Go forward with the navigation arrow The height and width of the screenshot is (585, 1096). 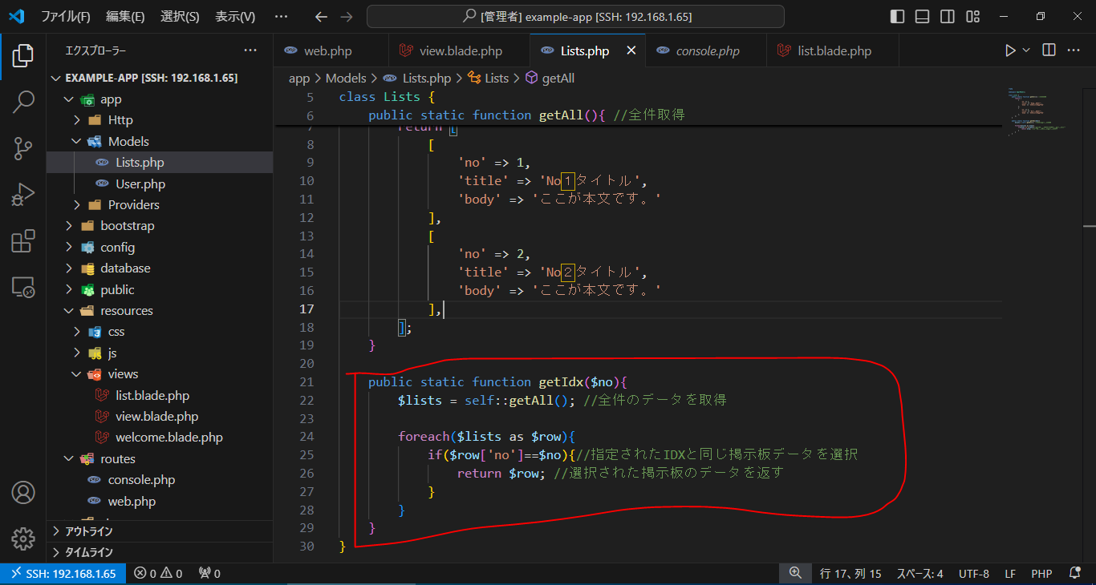click(346, 16)
